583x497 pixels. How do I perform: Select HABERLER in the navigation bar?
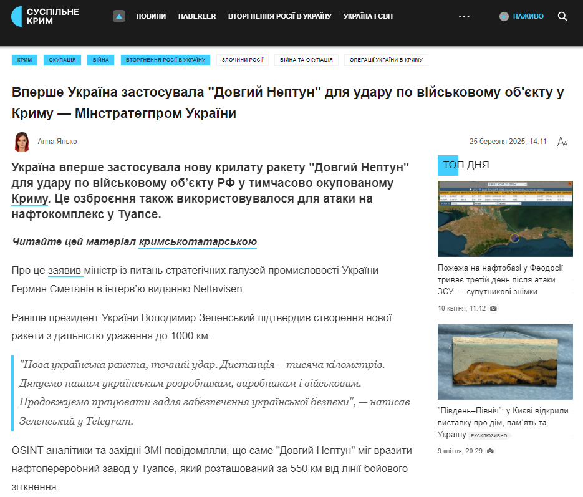tap(198, 17)
